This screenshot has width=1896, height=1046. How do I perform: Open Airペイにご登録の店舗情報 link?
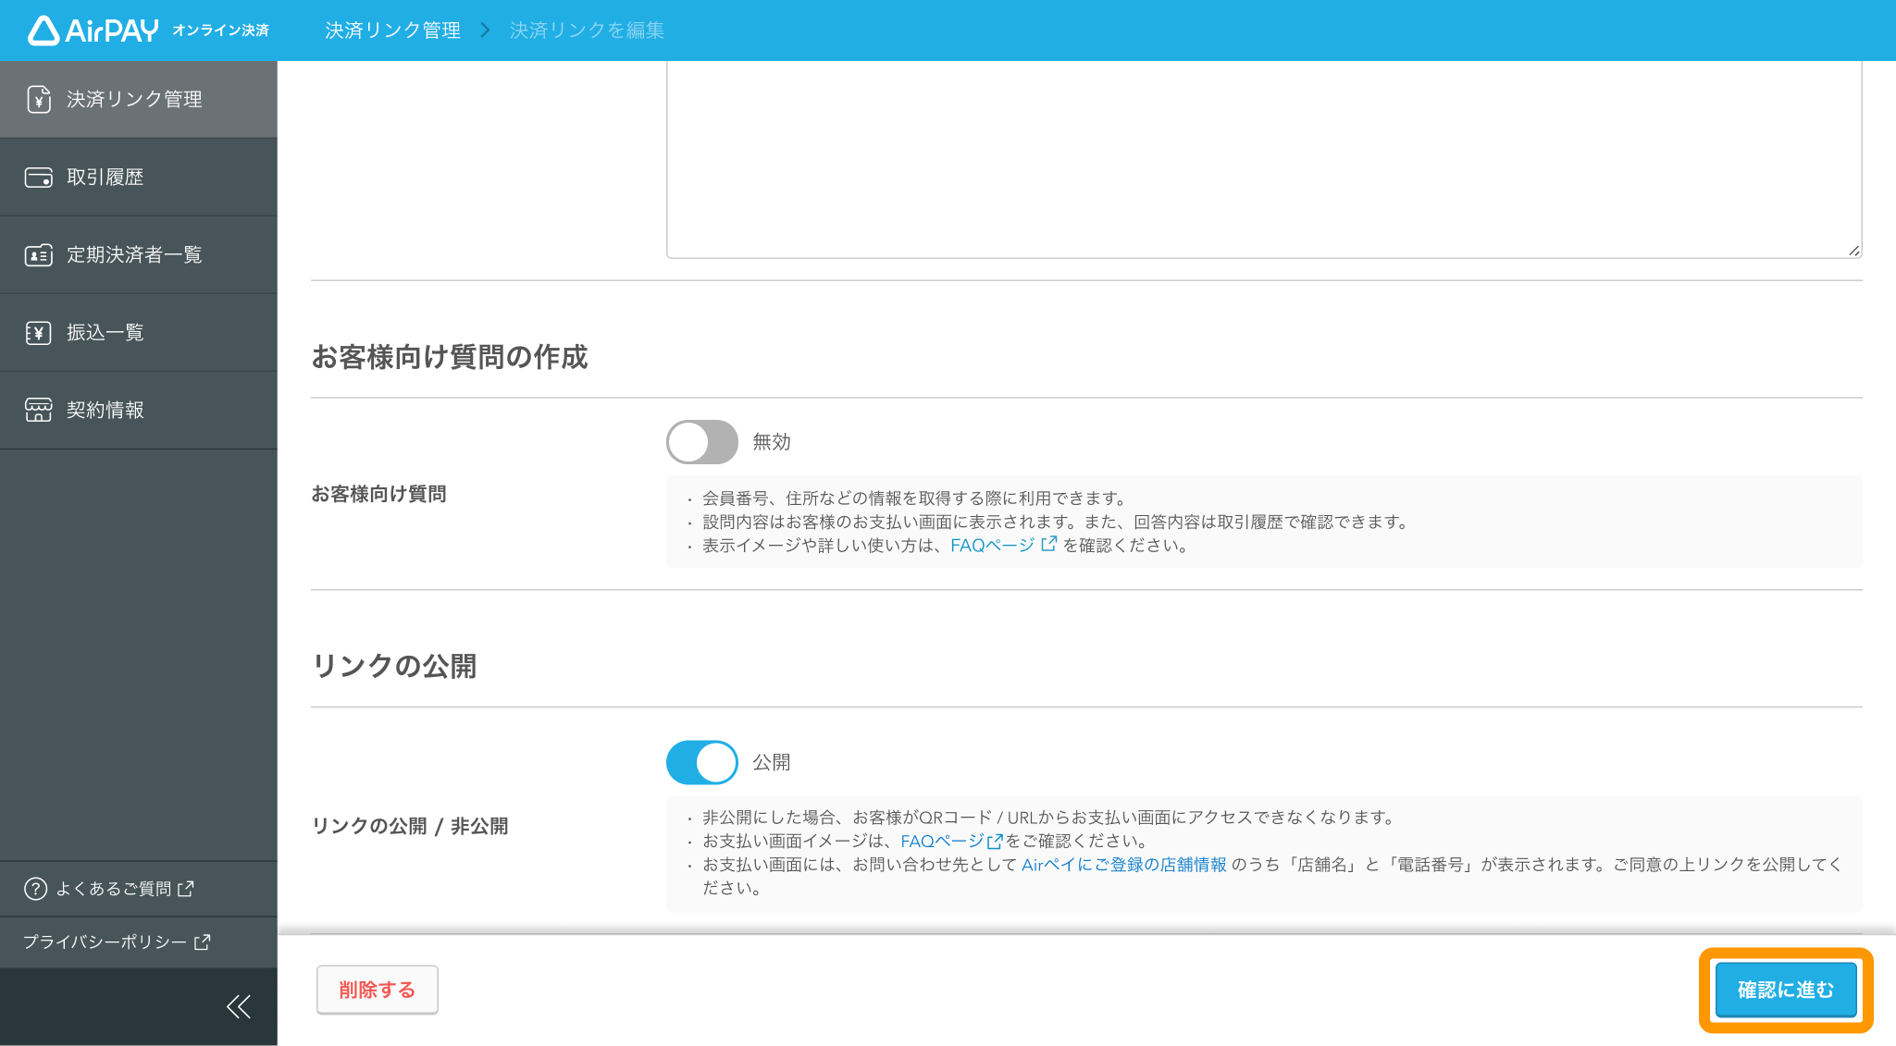tap(1123, 865)
